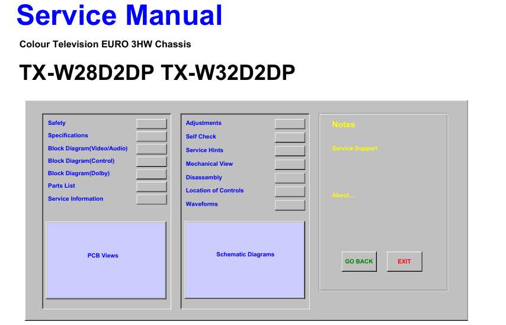Click the button beside Waveforms

pyautogui.click(x=290, y=205)
